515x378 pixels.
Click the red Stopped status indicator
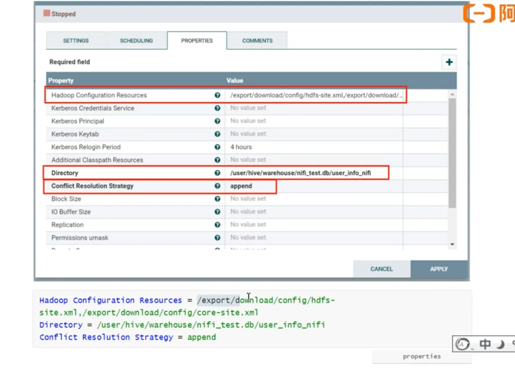pyautogui.click(x=47, y=13)
